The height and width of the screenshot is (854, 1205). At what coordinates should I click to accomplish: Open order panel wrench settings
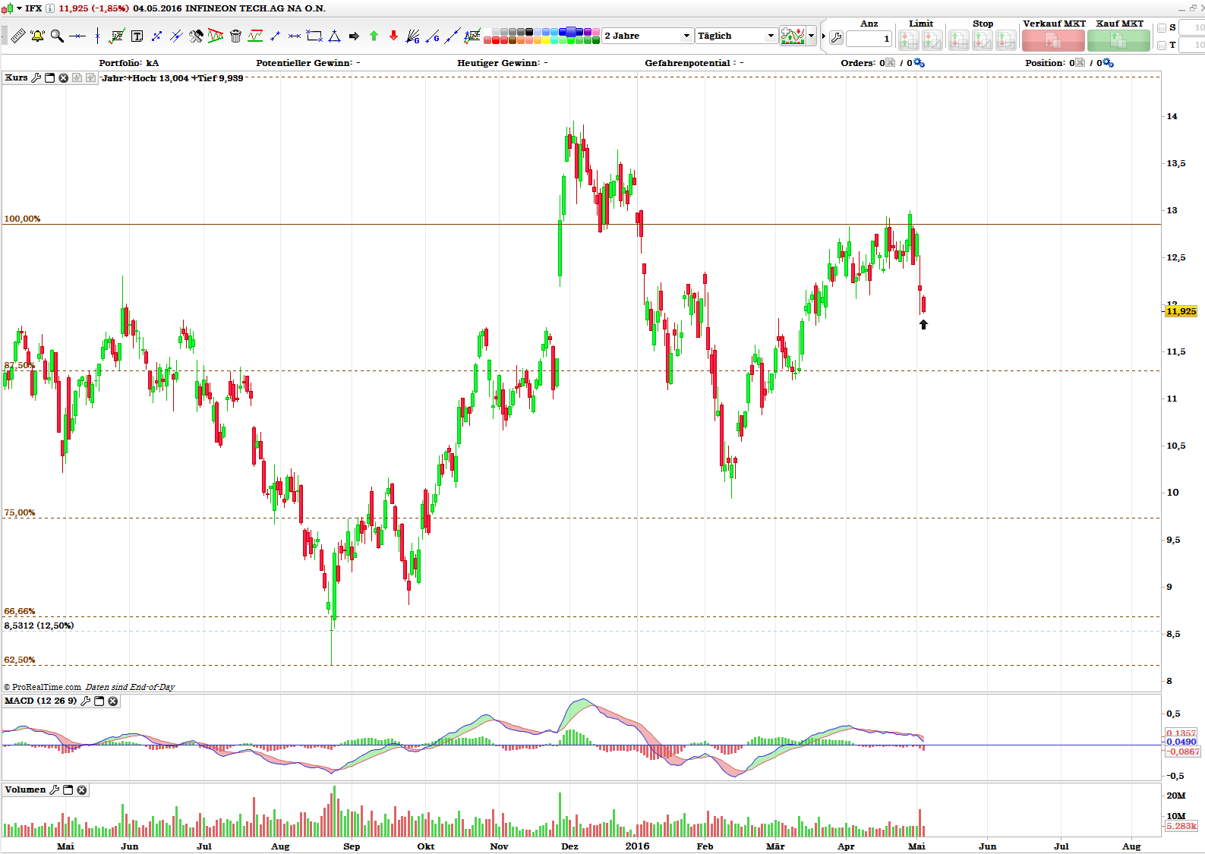tap(836, 38)
